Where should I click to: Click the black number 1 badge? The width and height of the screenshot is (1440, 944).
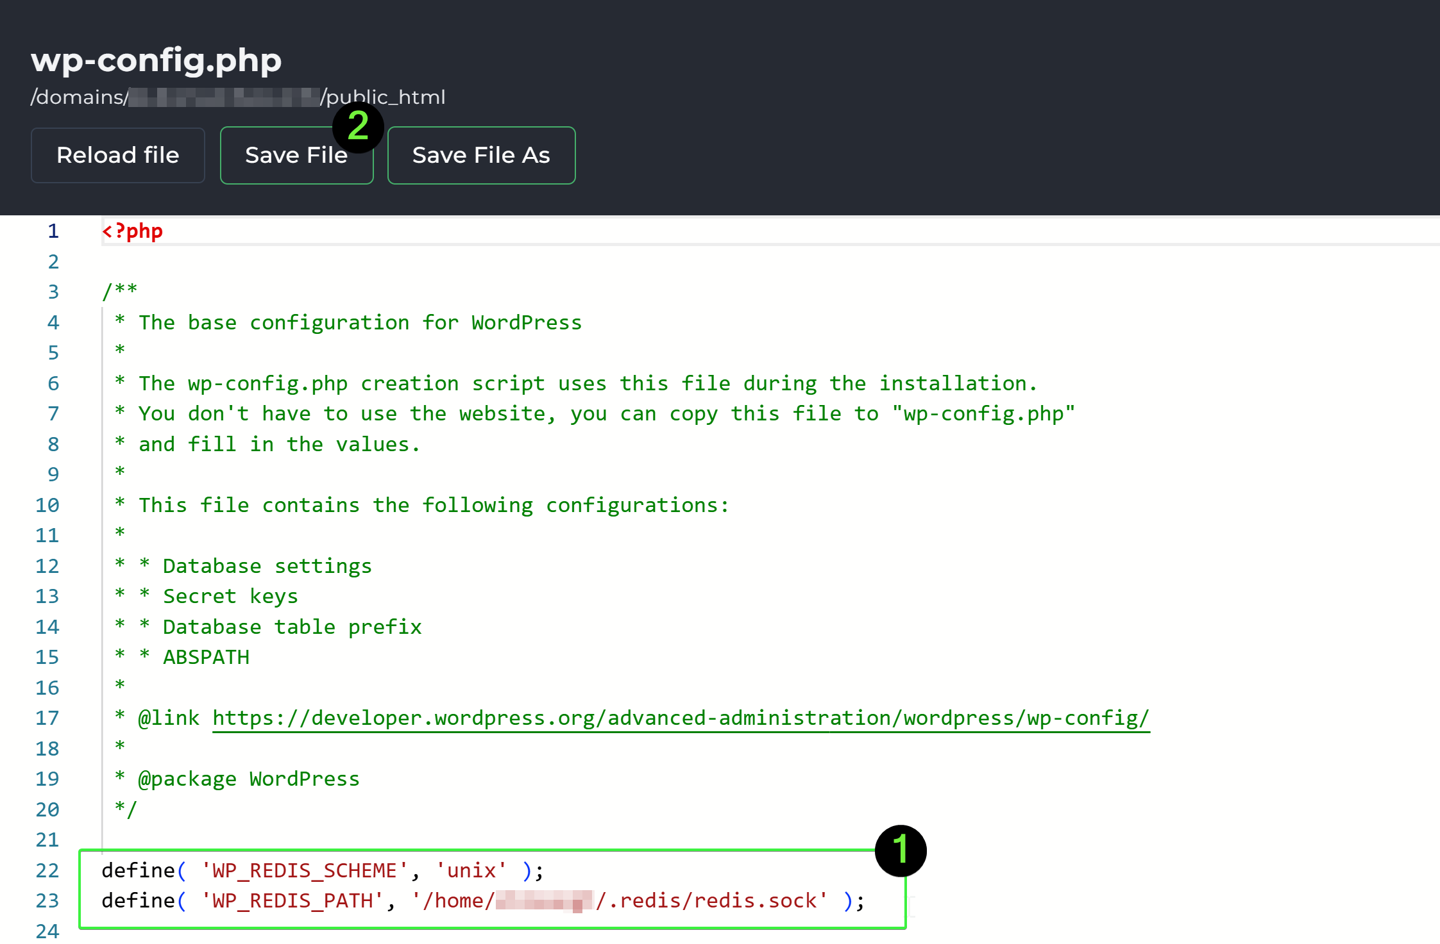point(901,850)
